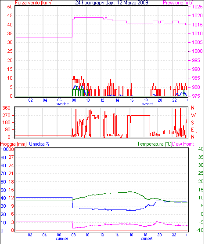The width and height of the screenshot is (205, 246).
Task: Select the 980 pressure axis value
Action: pyautogui.click(x=196, y=87)
